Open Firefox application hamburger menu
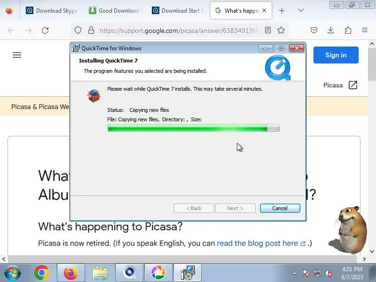The height and width of the screenshot is (282, 376). [x=365, y=30]
